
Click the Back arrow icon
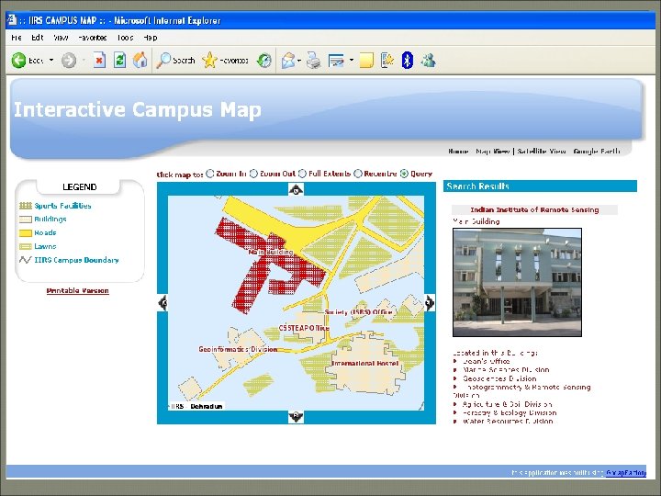[18, 61]
